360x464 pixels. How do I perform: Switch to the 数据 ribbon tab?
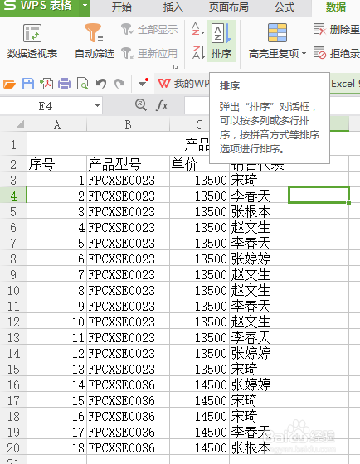(x=336, y=7)
